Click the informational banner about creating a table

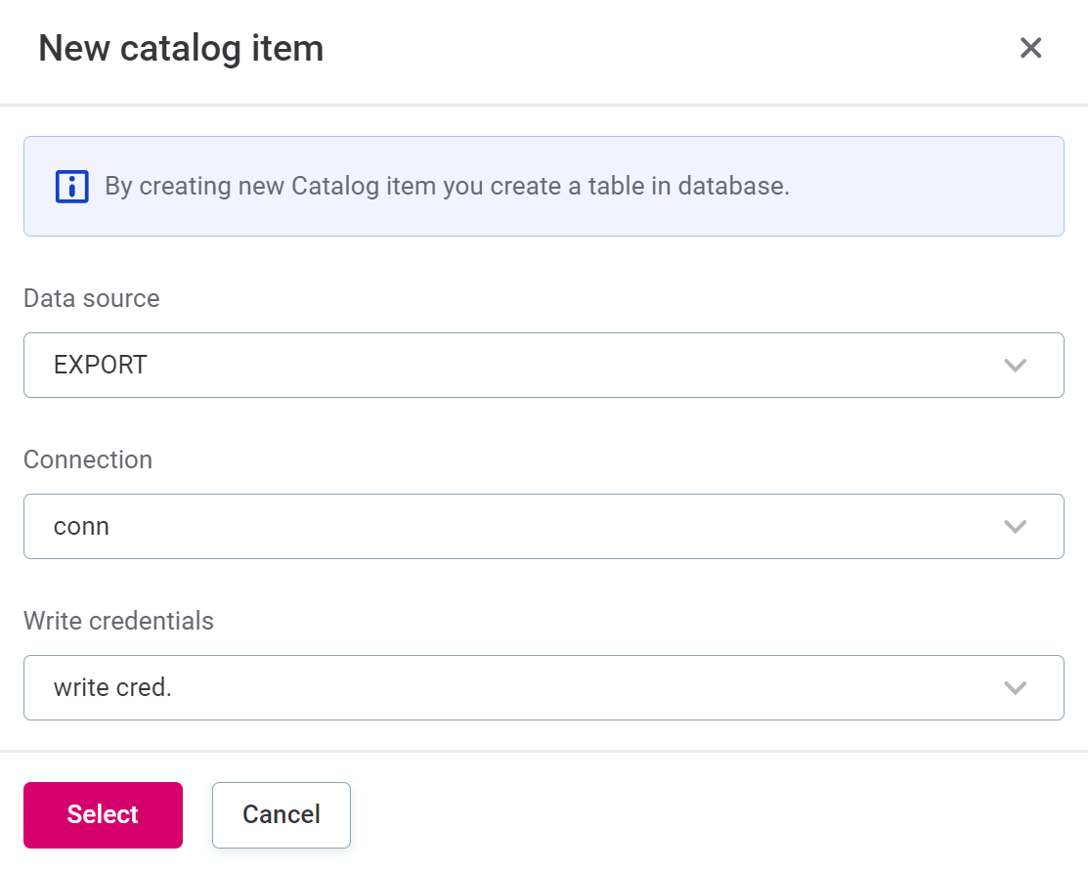point(544,186)
